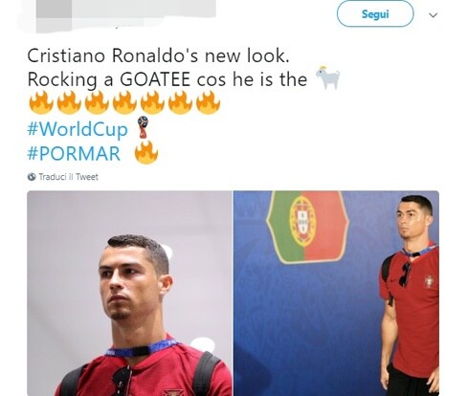Viewport: 467px width, 396px height.
Task: Click the blurred account name
Action: pos(144,9)
